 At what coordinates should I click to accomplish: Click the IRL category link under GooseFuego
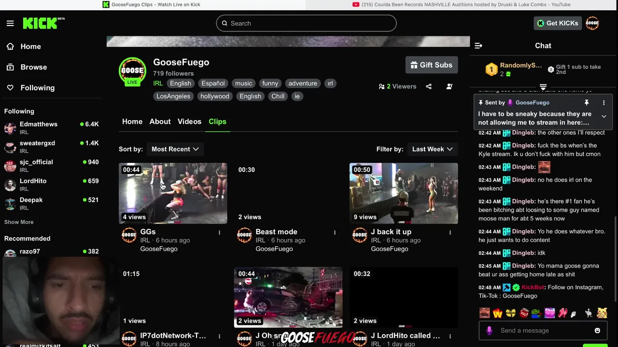point(158,83)
